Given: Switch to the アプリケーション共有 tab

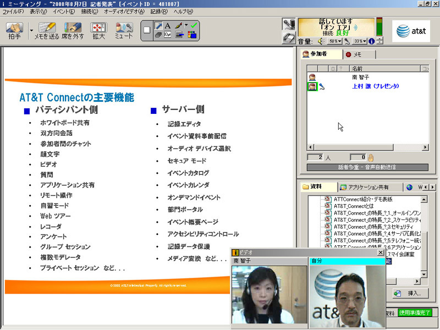Looking at the screenshot, I should click(x=370, y=187).
